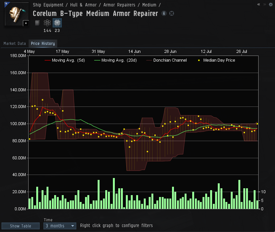The width and height of the screenshot is (275, 232).
Task: Select the highlighted chip variant icon
Action: (57, 23)
